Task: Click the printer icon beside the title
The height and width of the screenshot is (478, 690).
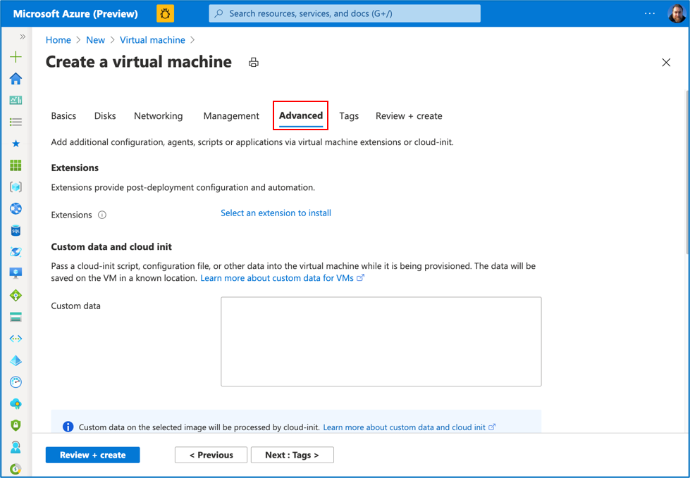Action: [254, 63]
